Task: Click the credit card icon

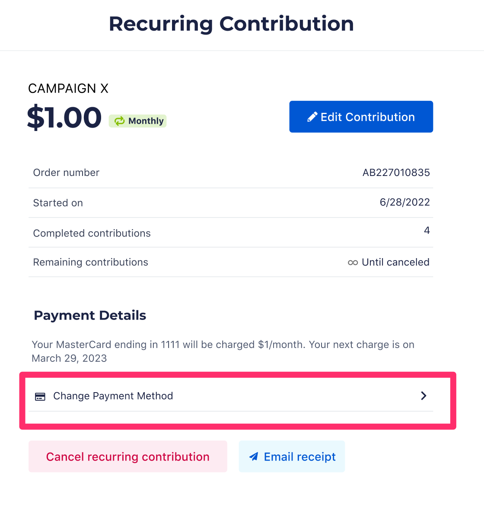Action: 40,396
